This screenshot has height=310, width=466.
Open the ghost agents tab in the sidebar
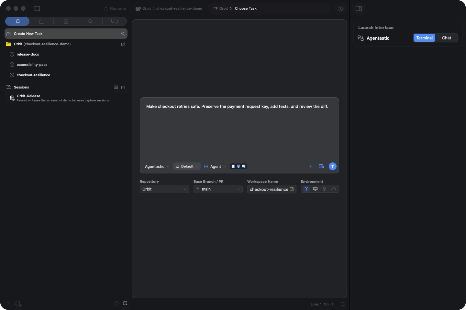(17, 21)
